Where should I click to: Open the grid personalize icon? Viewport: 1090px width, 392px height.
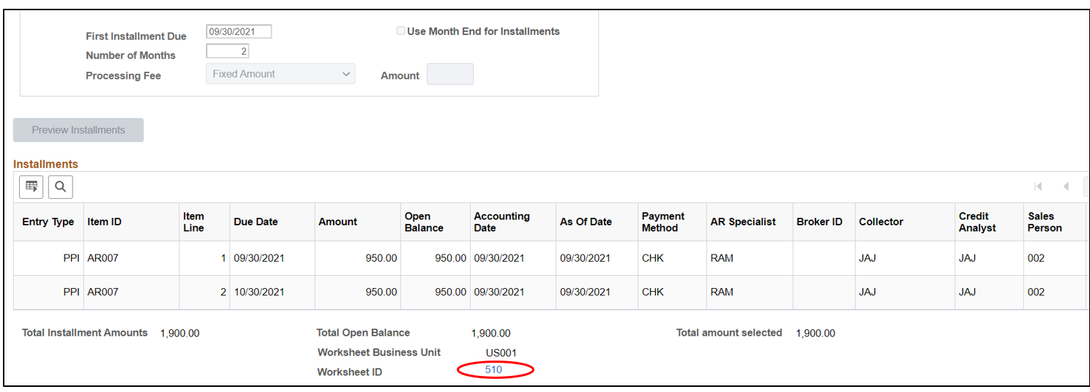click(31, 187)
